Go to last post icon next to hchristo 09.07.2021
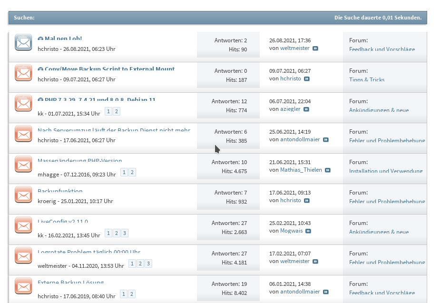 coord(307,79)
